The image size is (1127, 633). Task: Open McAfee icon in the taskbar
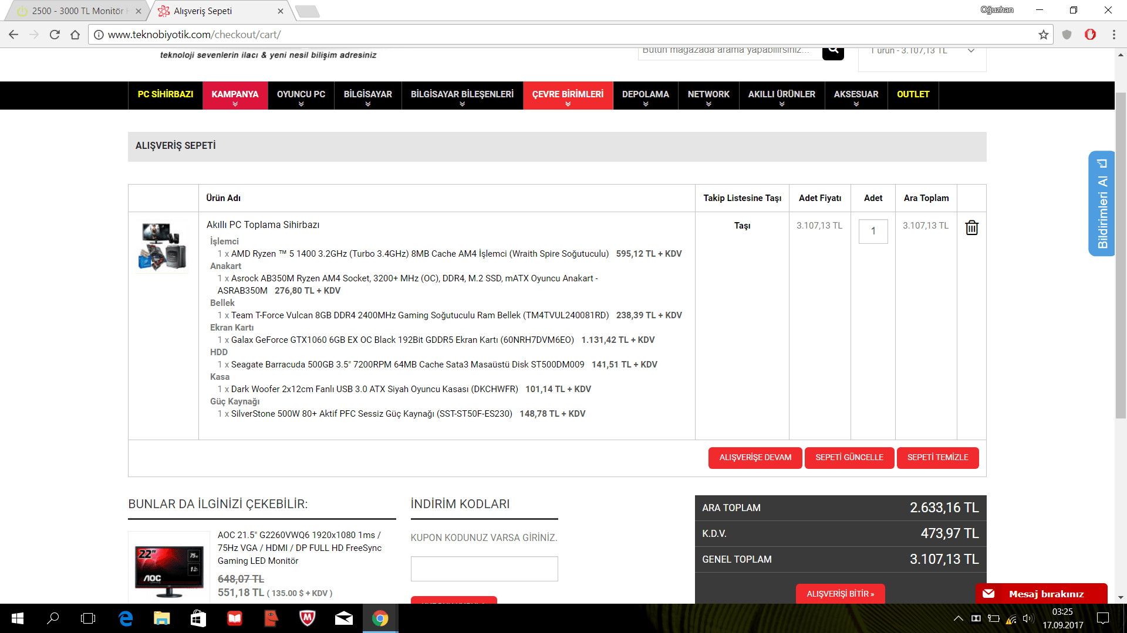[307, 618]
